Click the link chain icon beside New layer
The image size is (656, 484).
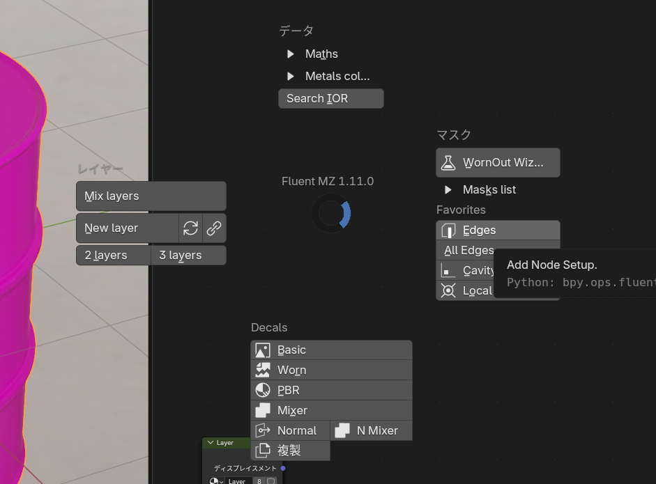coord(214,228)
